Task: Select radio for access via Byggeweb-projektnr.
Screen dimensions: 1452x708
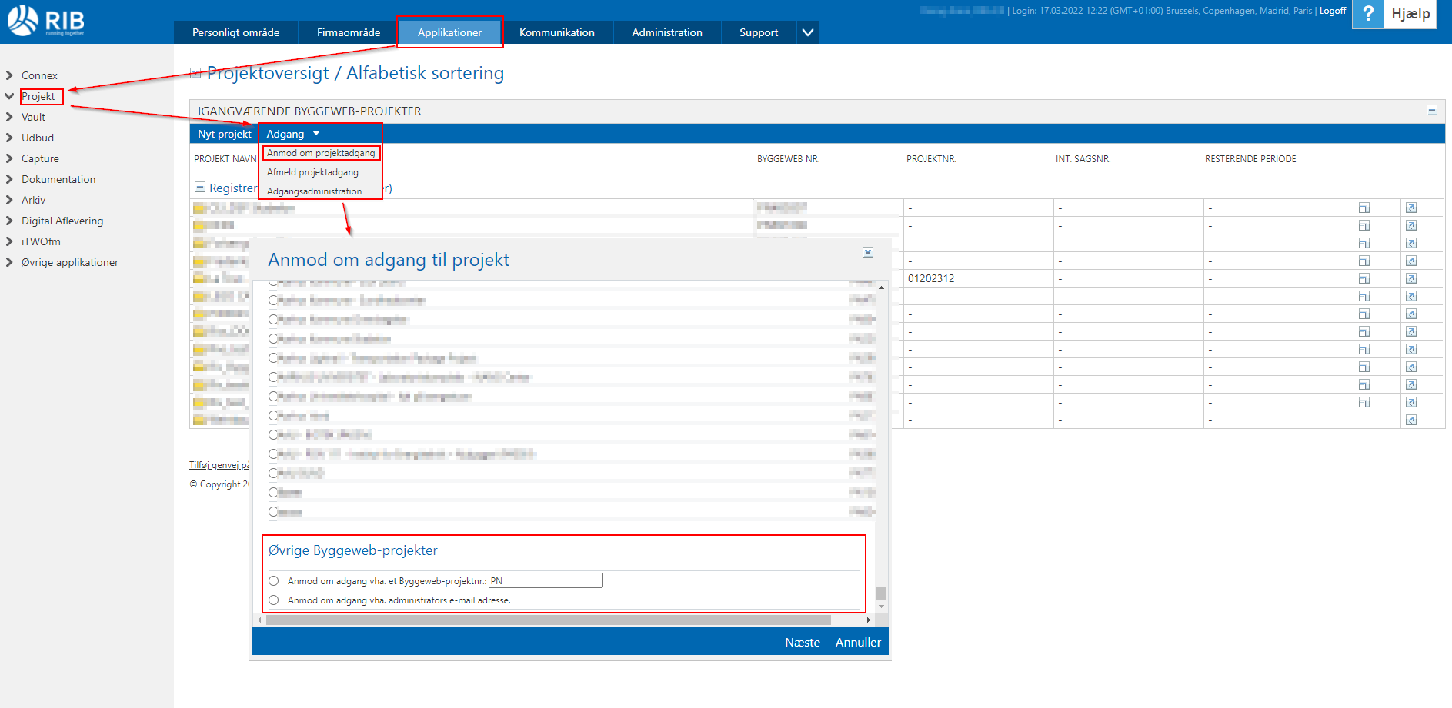Action: pos(273,581)
